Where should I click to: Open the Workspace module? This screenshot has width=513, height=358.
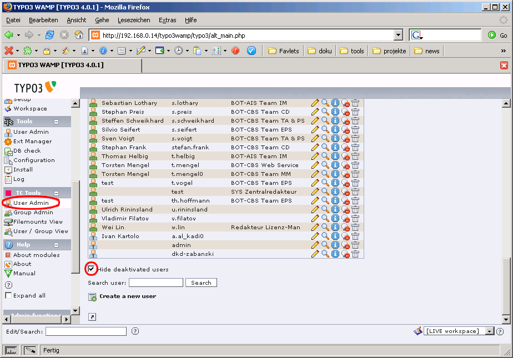coord(26,109)
